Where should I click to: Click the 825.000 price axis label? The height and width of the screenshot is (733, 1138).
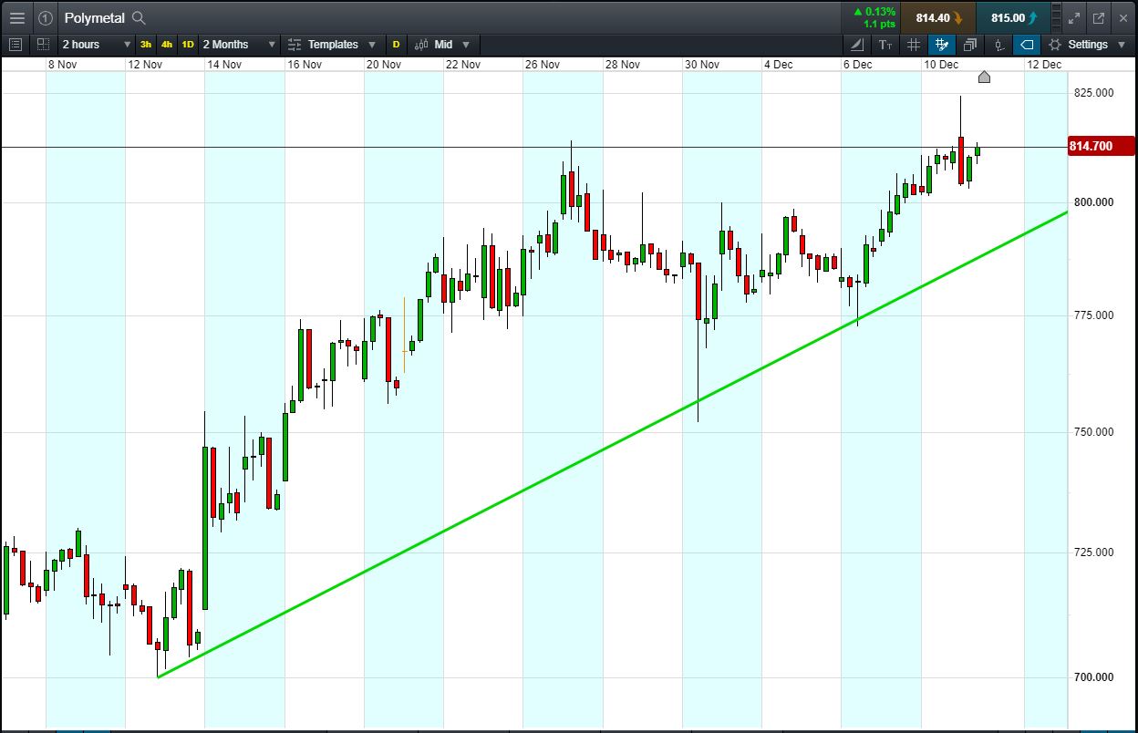click(x=1093, y=93)
